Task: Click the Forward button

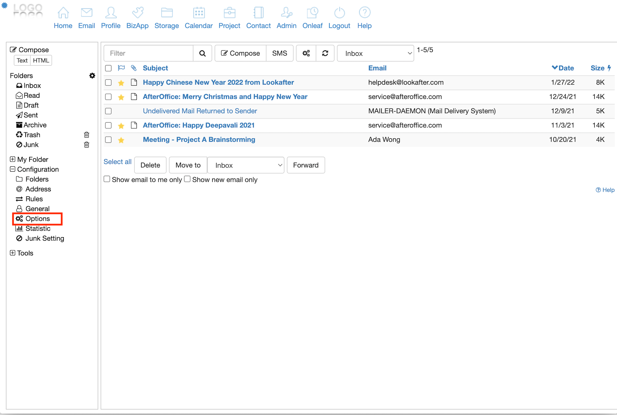Action: click(x=305, y=165)
